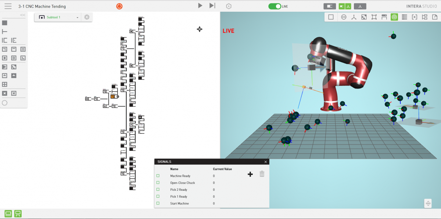The image size is (441, 219).
Task: Click the Machine Ready signal name
Action: (180, 176)
